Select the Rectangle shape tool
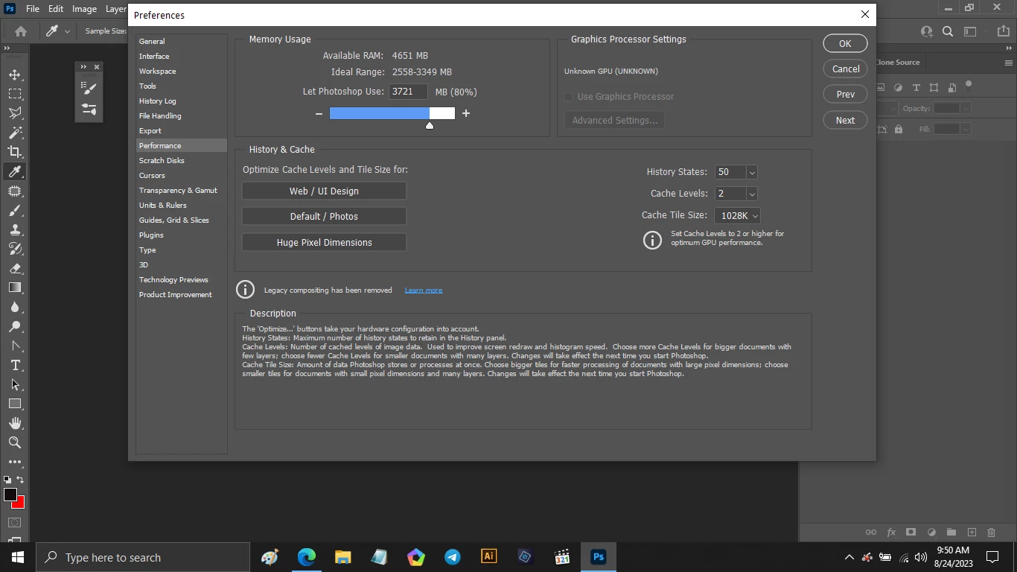This screenshot has width=1017, height=572. coord(15,404)
